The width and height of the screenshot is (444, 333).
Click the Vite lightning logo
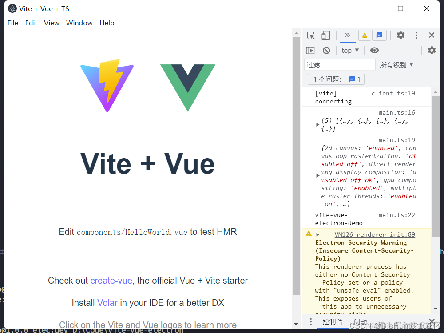[x=107, y=86]
